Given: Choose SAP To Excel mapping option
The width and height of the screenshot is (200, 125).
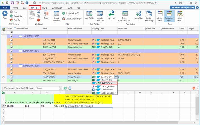Looking at the screenshot, I should tap(107, 83).
